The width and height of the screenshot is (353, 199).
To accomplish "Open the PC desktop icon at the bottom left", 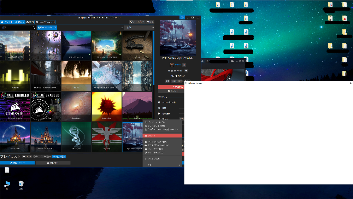I will pyautogui.click(x=7, y=185).
